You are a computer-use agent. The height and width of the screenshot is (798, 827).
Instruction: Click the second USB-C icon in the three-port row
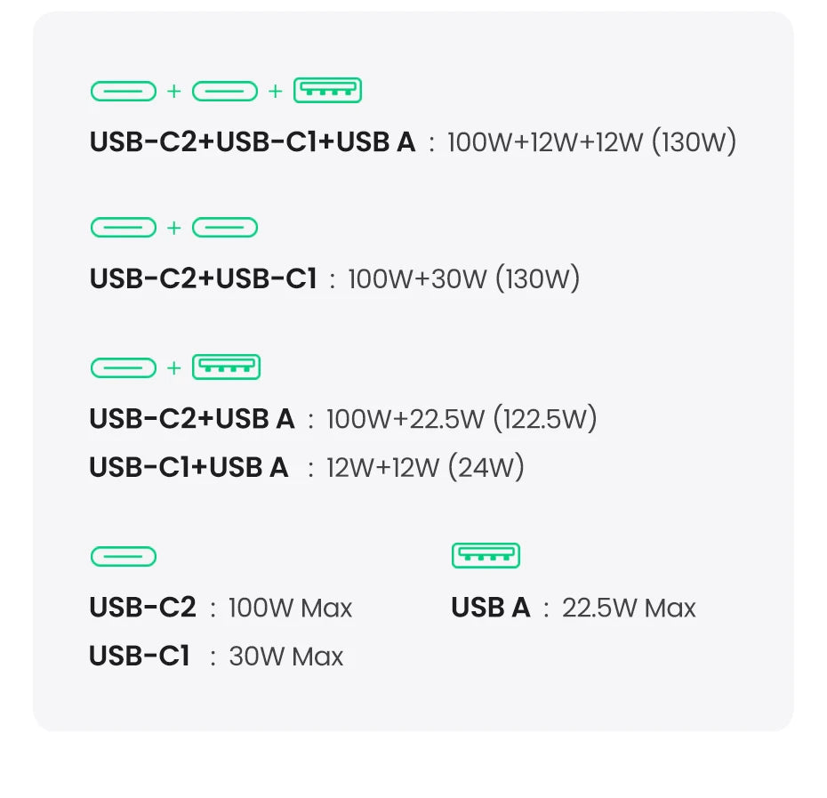coord(224,91)
